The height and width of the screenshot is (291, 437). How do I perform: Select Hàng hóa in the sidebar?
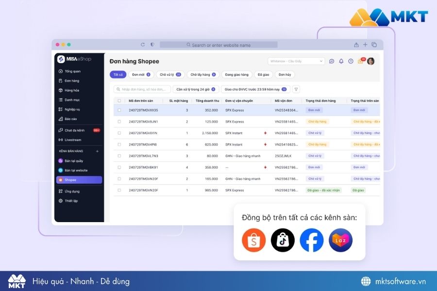point(71,90)
